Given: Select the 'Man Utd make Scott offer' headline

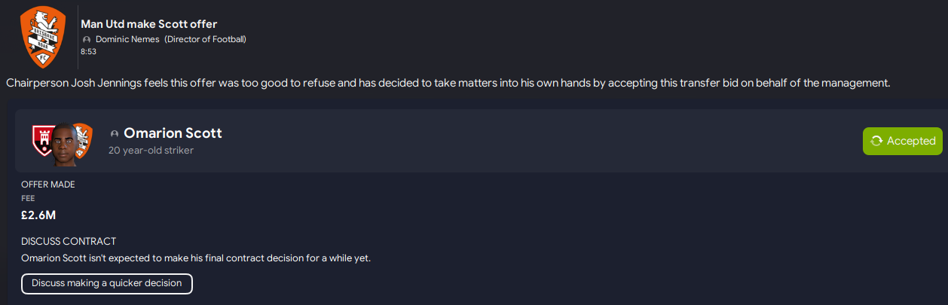Looking at the screenshot, I should (148, 24).
